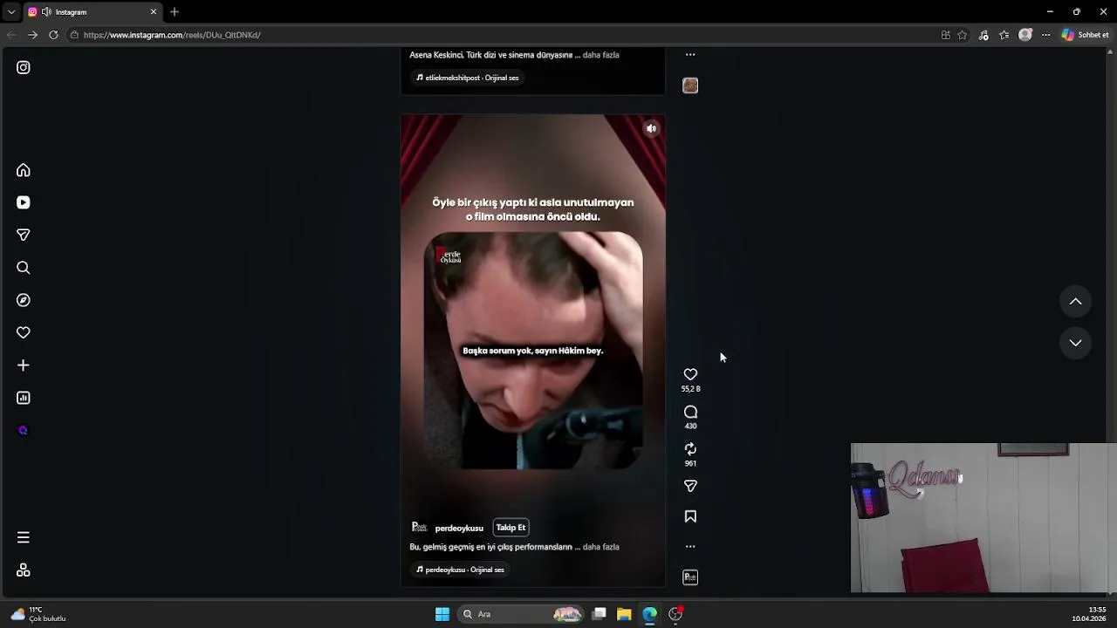View the 961 reposts count
Viewport: 1117px width, 628px height.
click(x=690, y=464)
